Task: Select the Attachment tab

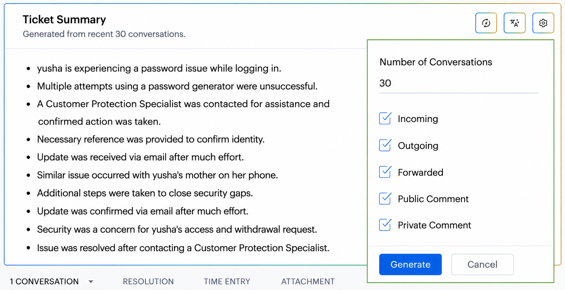Action: (308, 281)
